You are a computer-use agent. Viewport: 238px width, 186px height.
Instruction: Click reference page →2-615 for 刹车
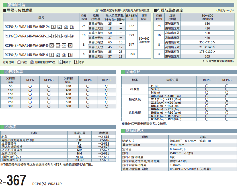(104, 137)
